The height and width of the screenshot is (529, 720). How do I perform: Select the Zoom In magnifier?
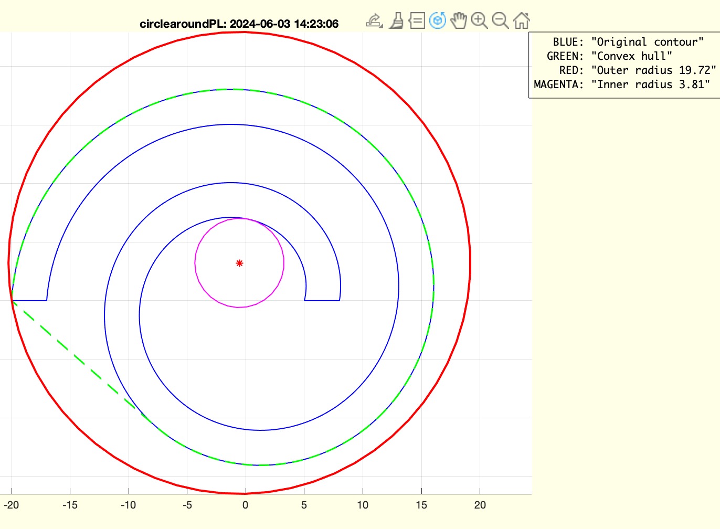(479, 21)
